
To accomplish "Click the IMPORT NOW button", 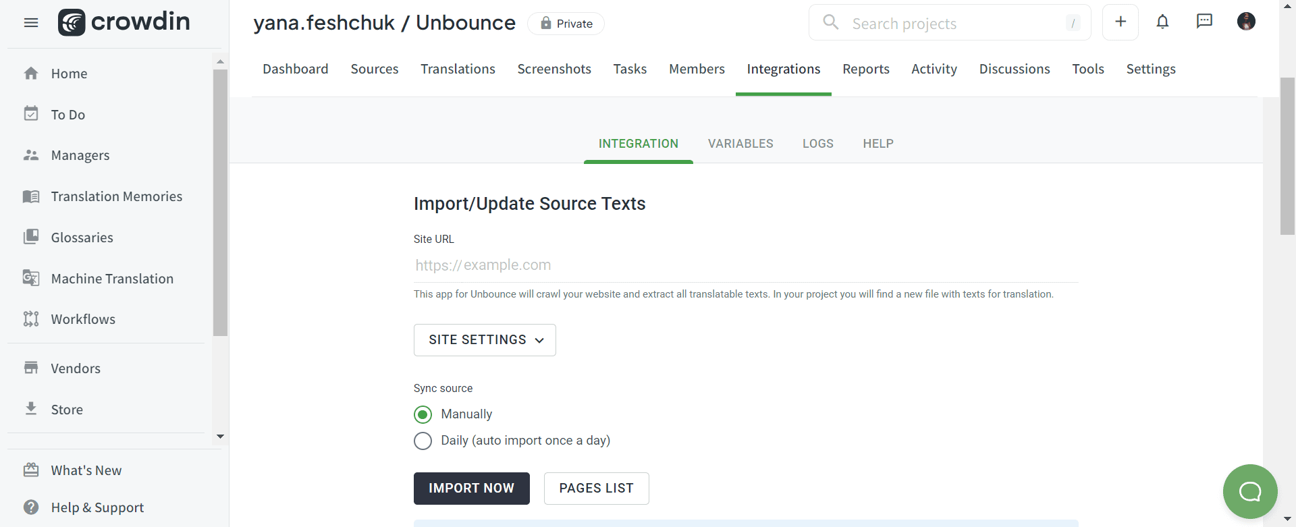I will click(x=472, y=489).
